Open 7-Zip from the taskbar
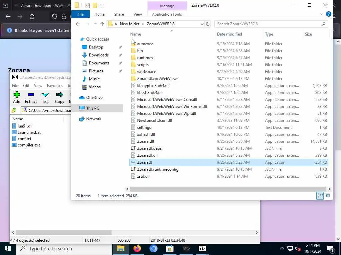 (x=202, y=248)
